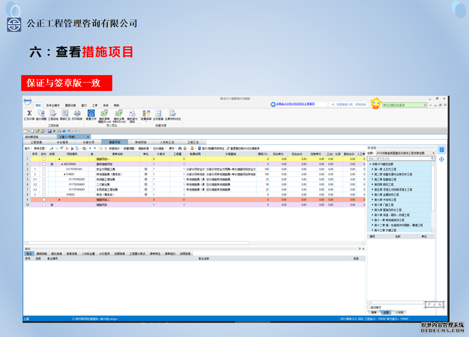Click the 打印报表 printer icon
This screenshot has height=337, width=469.
tap(77, 113)
